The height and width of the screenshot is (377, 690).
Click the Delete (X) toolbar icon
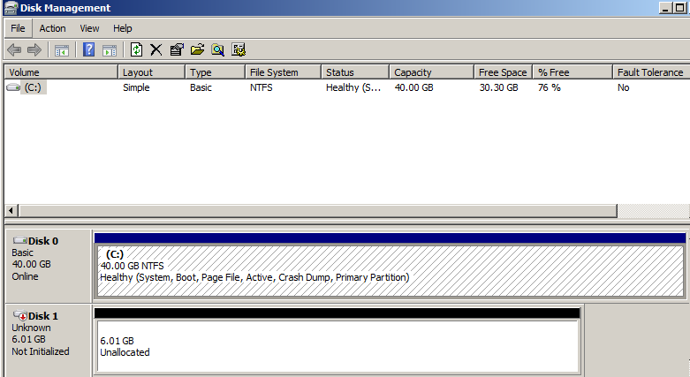pyautogui.click(x=156, y=49)
